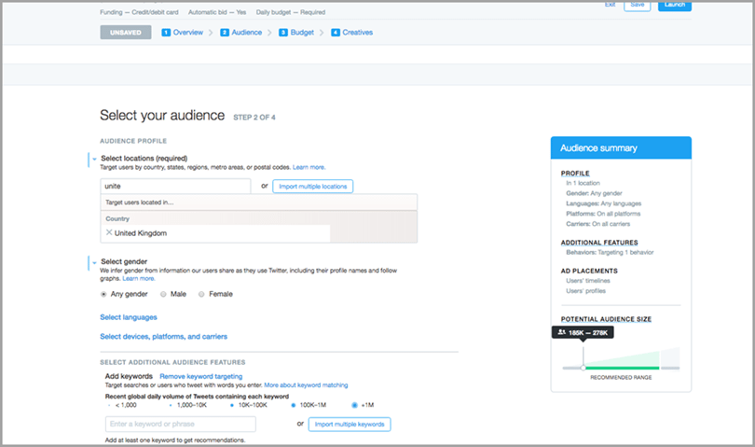Open More about keyword matching link

coord(306,384)
